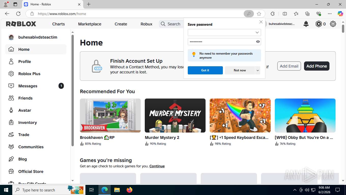Image resolution: width=346 pixels, height=195 pixels.
Task: Open the Robux tab
Action: click(147, 24)
